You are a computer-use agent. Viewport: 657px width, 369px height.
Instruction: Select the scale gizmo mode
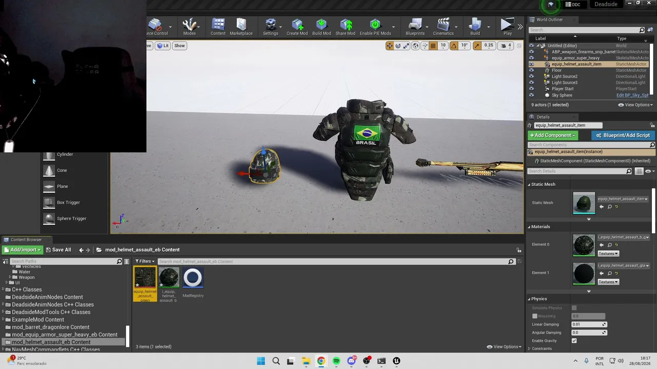tap(406, 46)
